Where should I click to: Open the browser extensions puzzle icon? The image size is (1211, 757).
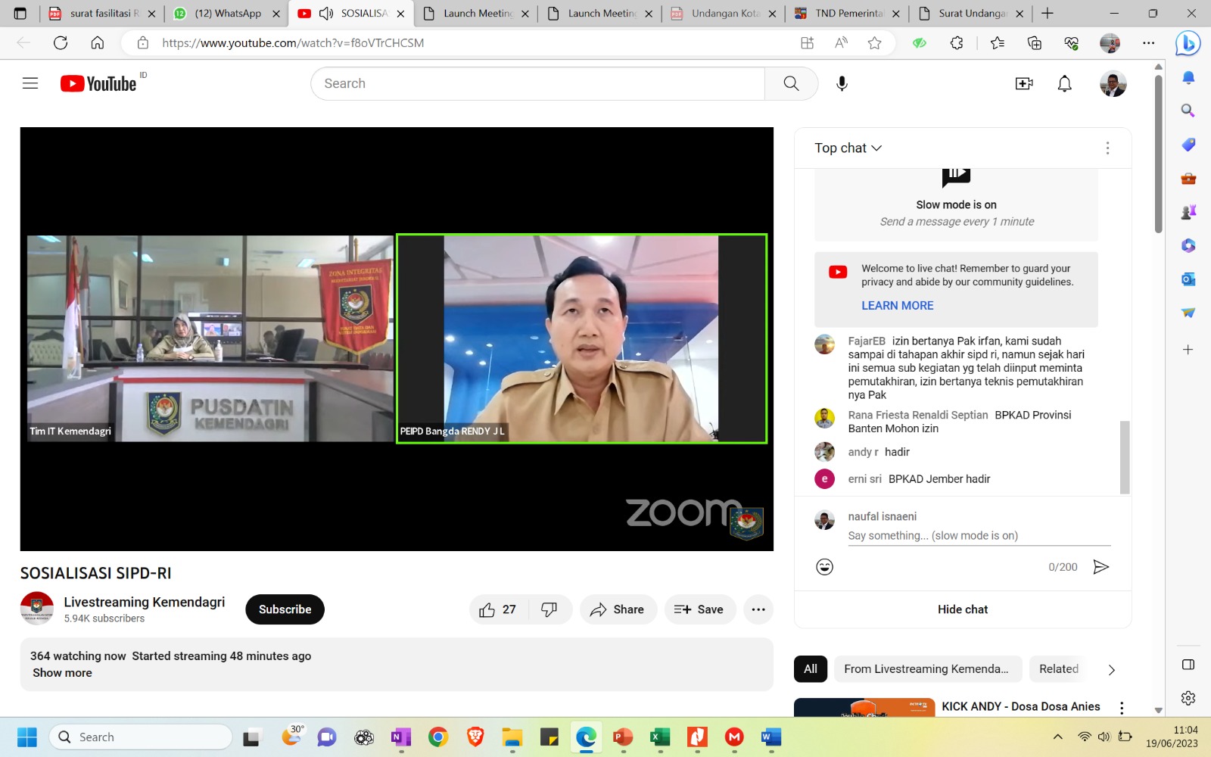coord(957,43)
